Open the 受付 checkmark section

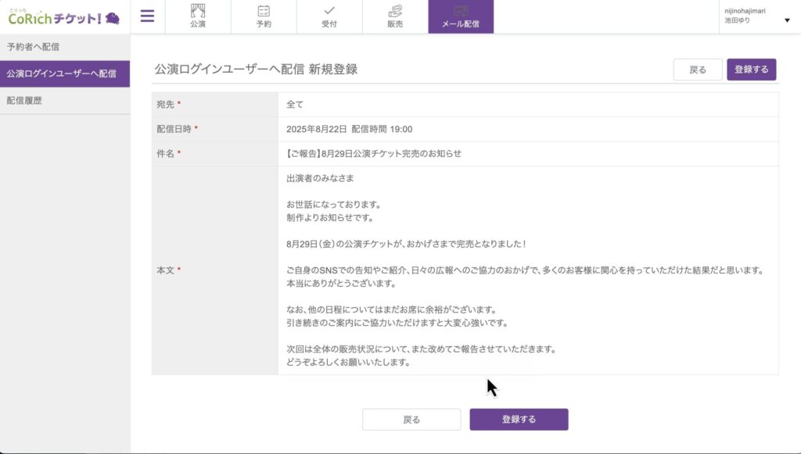[x=329, y=16]
